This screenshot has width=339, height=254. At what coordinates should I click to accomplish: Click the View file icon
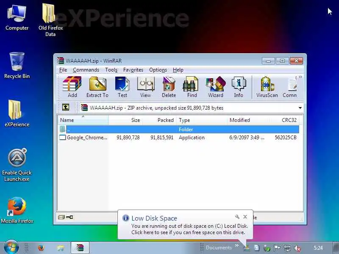click(x=145, y=87)
